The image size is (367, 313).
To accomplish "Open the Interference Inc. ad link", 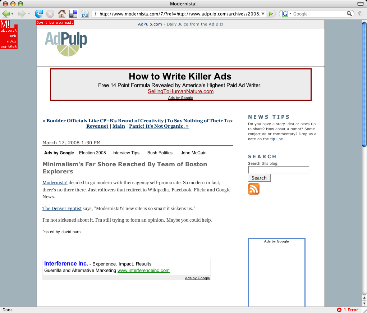I will tap(66, 264).
